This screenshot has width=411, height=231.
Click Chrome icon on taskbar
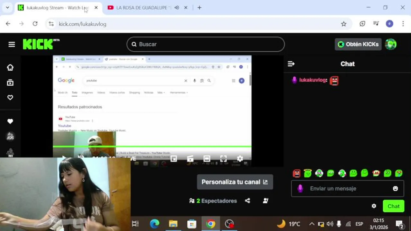click(x=211, y=224)
